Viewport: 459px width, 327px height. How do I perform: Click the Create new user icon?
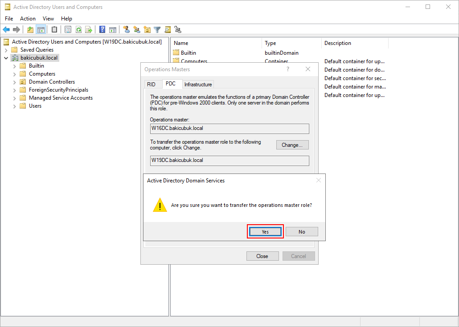pos(127,30)
